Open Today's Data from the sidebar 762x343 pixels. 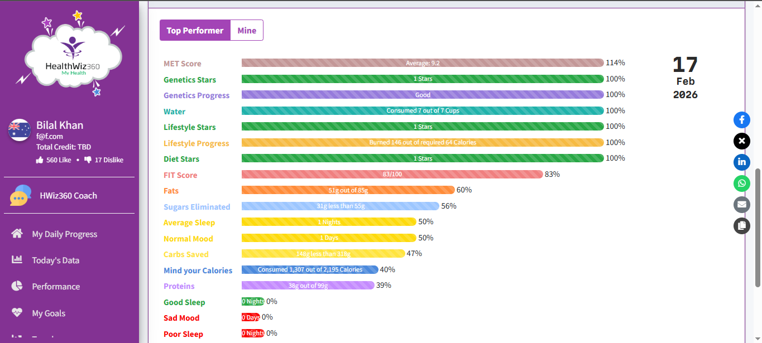[x=56, y=260]
